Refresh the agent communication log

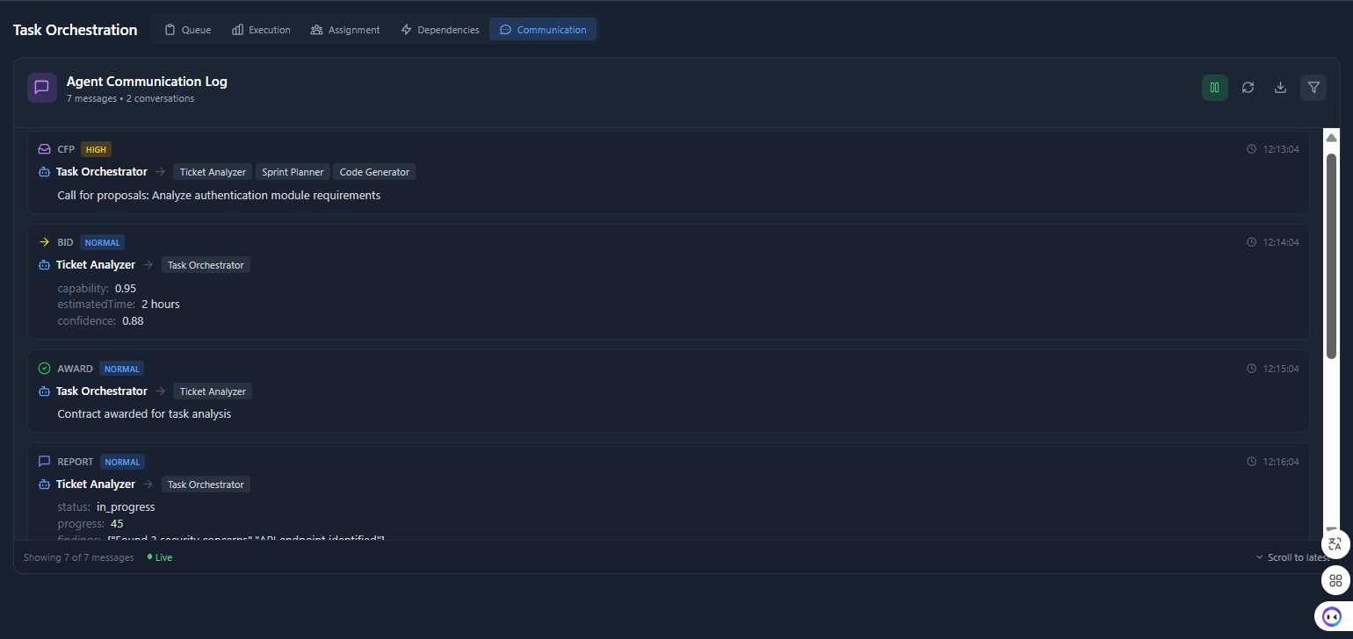(x=1248, y=88)
